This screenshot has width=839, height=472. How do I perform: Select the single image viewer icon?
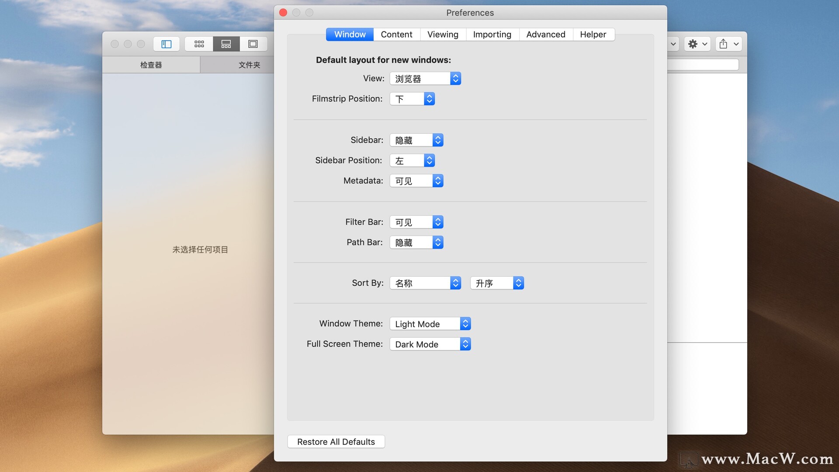(x=253, y=44)
